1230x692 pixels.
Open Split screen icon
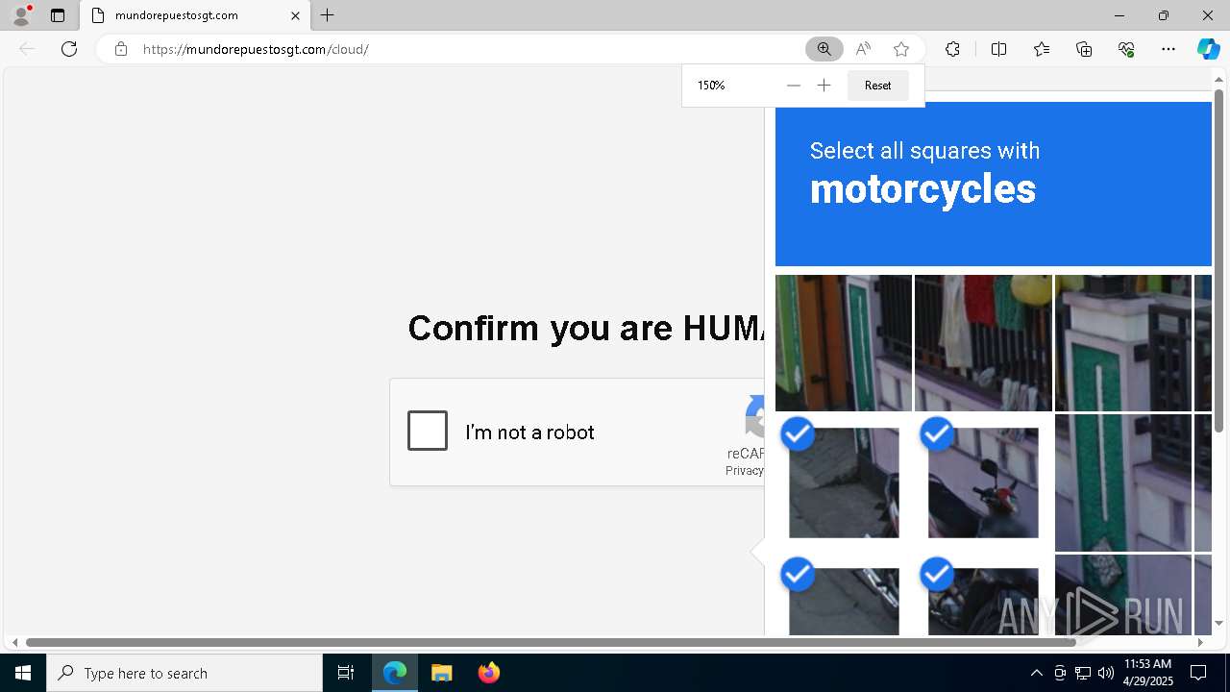[x=998, y=49]
